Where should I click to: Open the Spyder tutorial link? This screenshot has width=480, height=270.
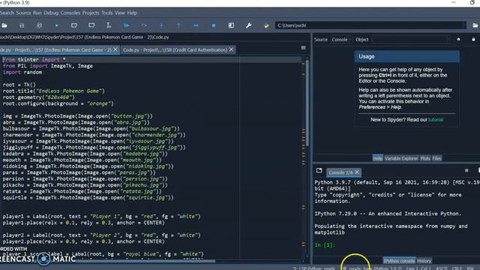(436, 120)
